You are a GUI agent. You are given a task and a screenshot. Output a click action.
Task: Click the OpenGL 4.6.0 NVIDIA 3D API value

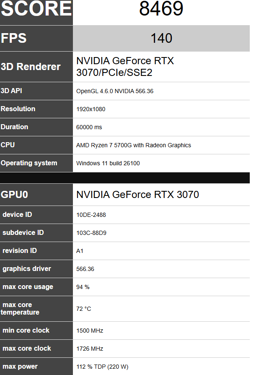tap(115, 91)
